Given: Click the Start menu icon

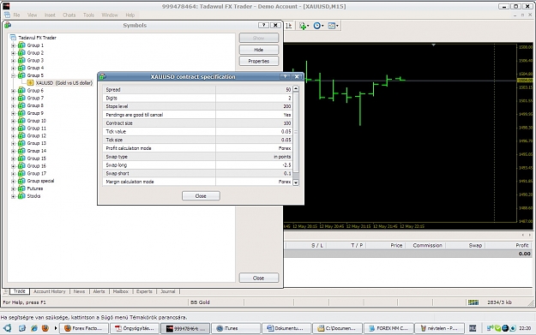Looking at the screenshot, I should 7,328.
